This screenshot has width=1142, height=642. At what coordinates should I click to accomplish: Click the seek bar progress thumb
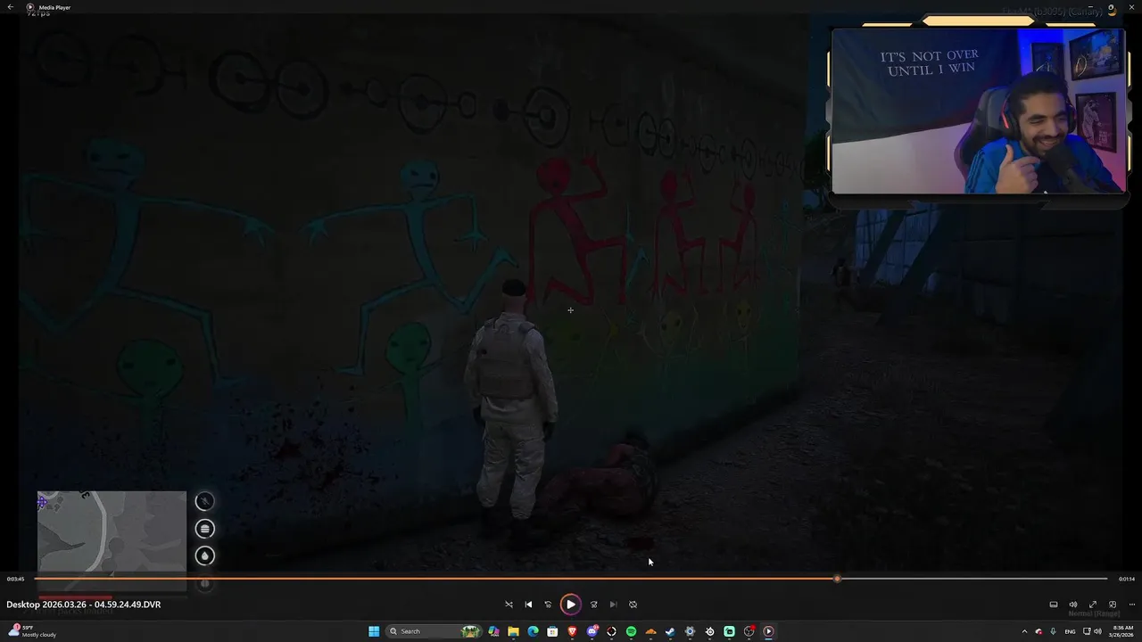[x=837, y=579]
